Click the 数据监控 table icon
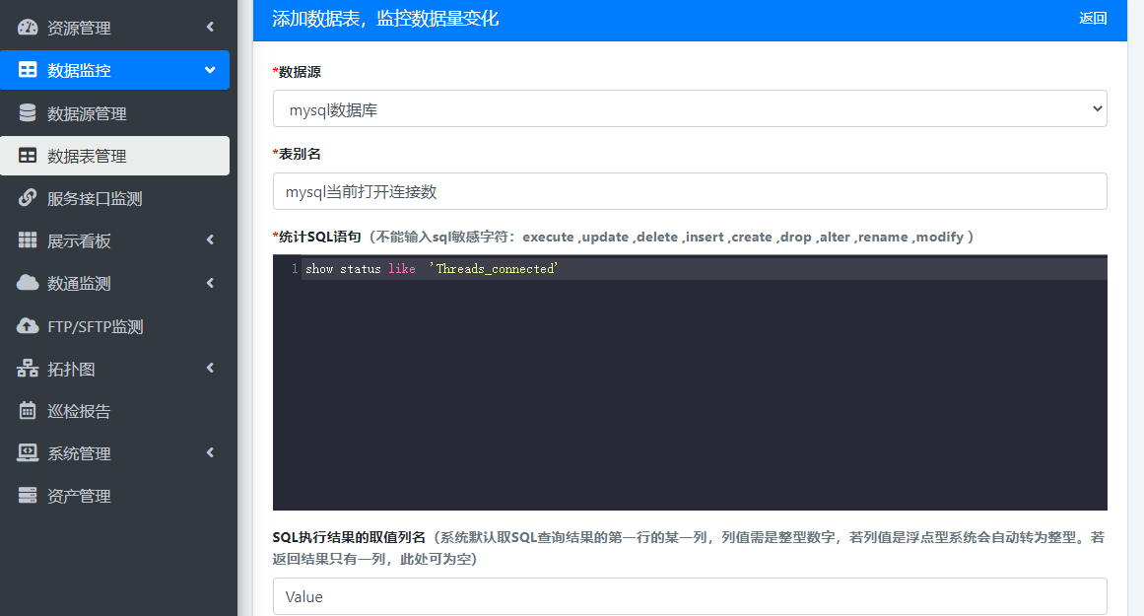Image resolution: width=1144 pixels, height=616 pixels. click(28, 70)
